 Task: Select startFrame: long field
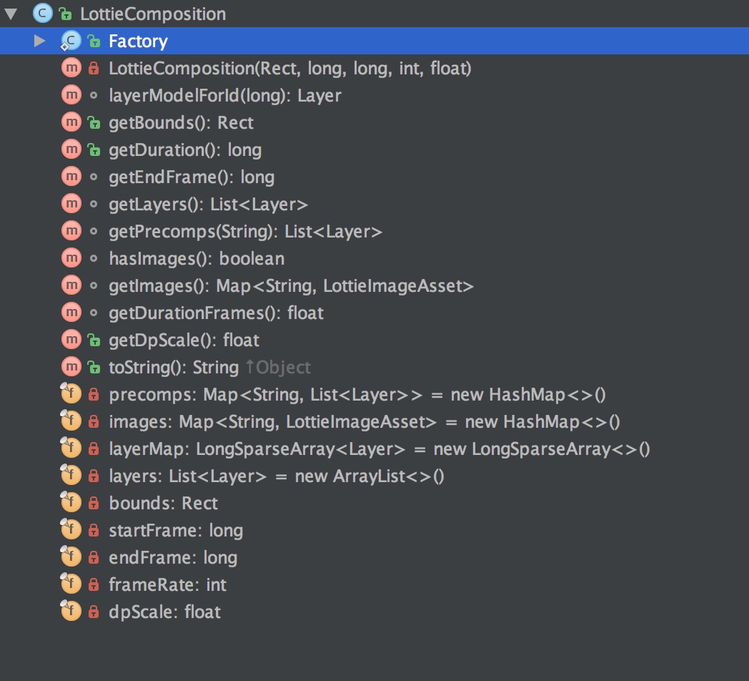(176, 531)
